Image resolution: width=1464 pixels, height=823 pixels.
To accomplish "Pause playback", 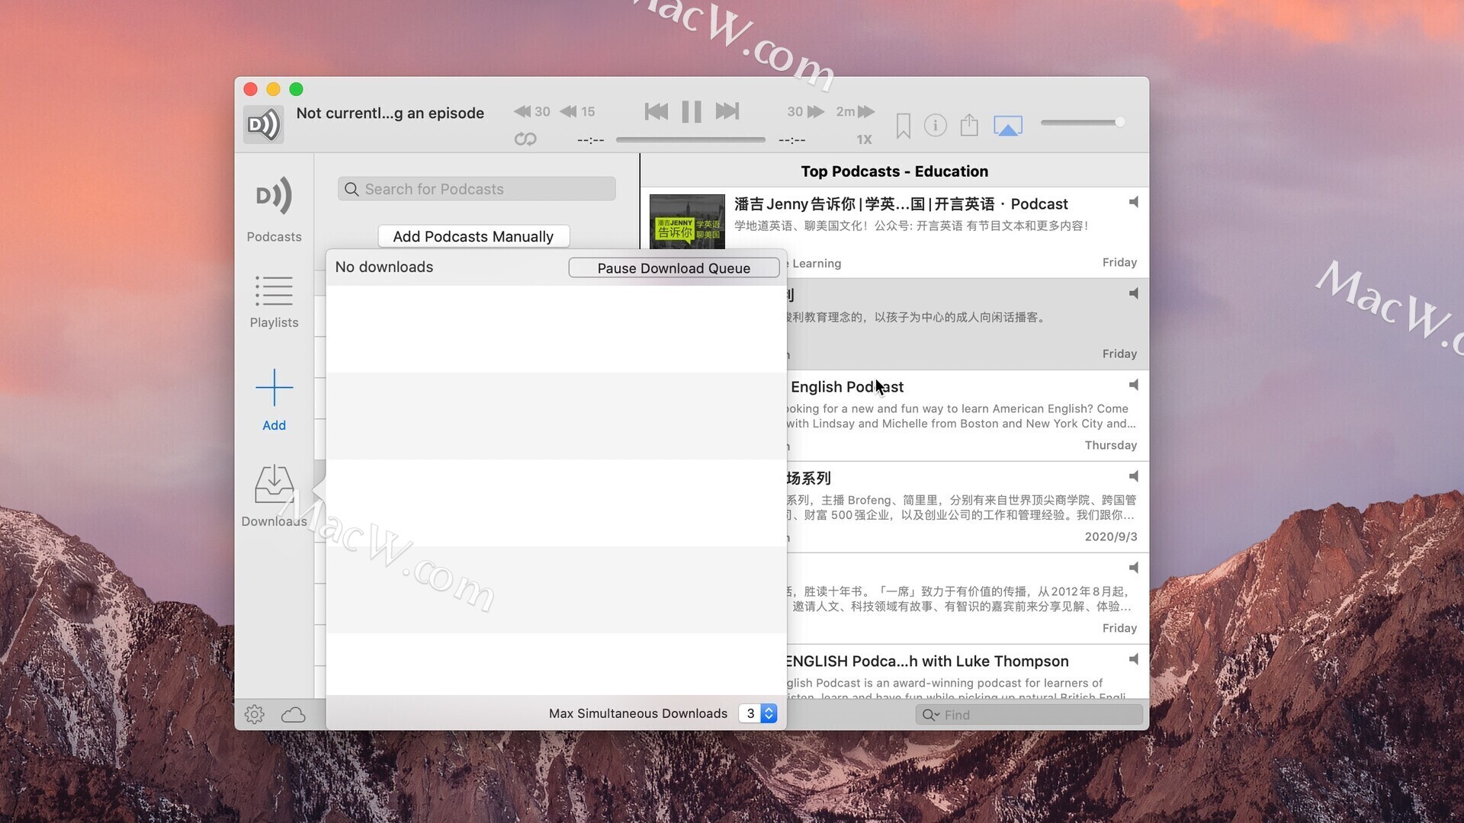I will [692, 111].
